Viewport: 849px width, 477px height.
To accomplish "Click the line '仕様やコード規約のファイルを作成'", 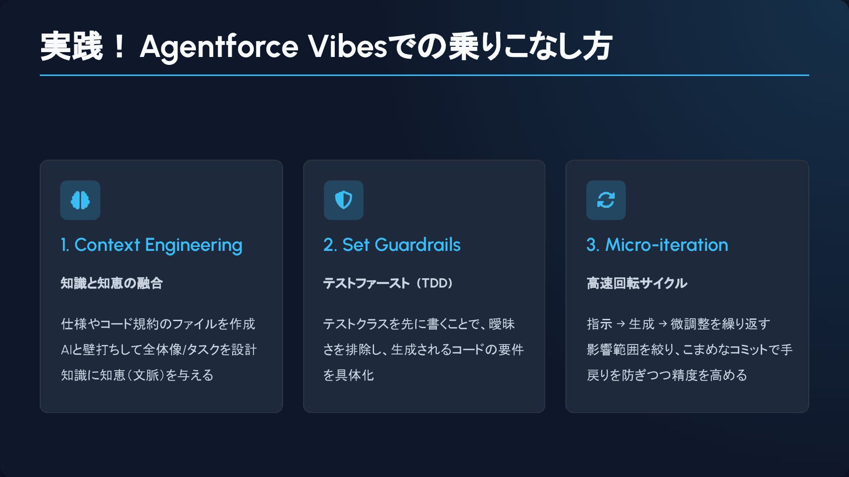I will (x=158, y=324).
